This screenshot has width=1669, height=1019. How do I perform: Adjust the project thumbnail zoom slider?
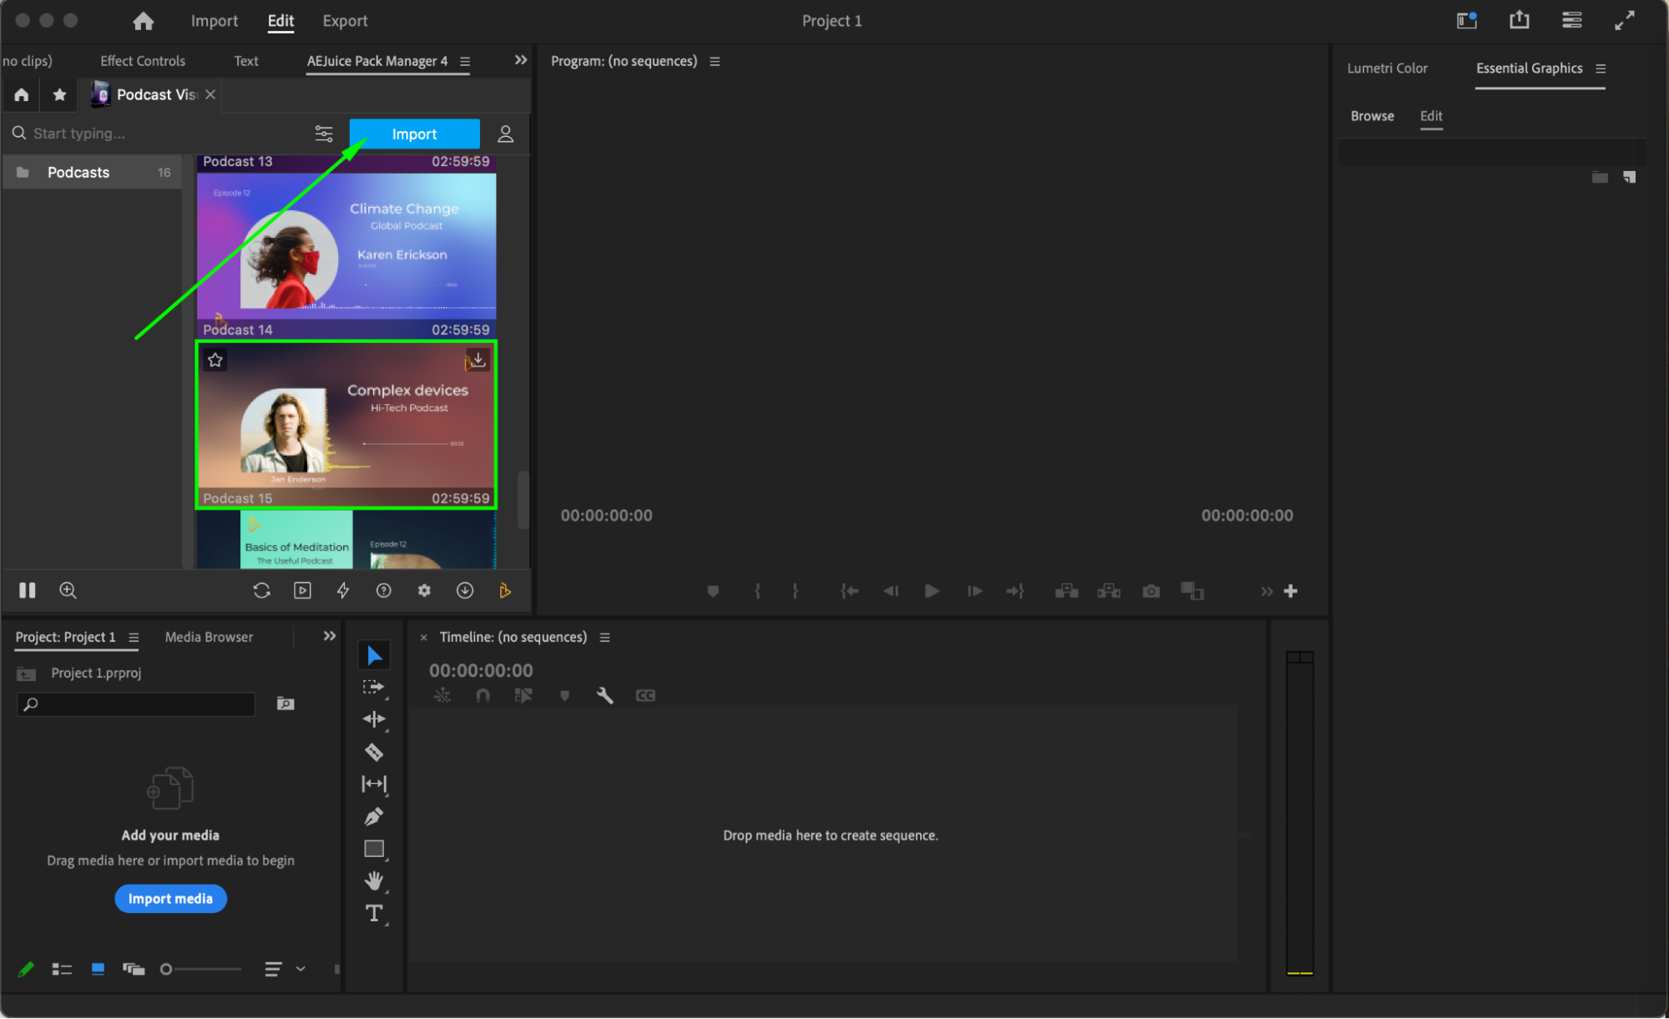[x=167, y=969]
